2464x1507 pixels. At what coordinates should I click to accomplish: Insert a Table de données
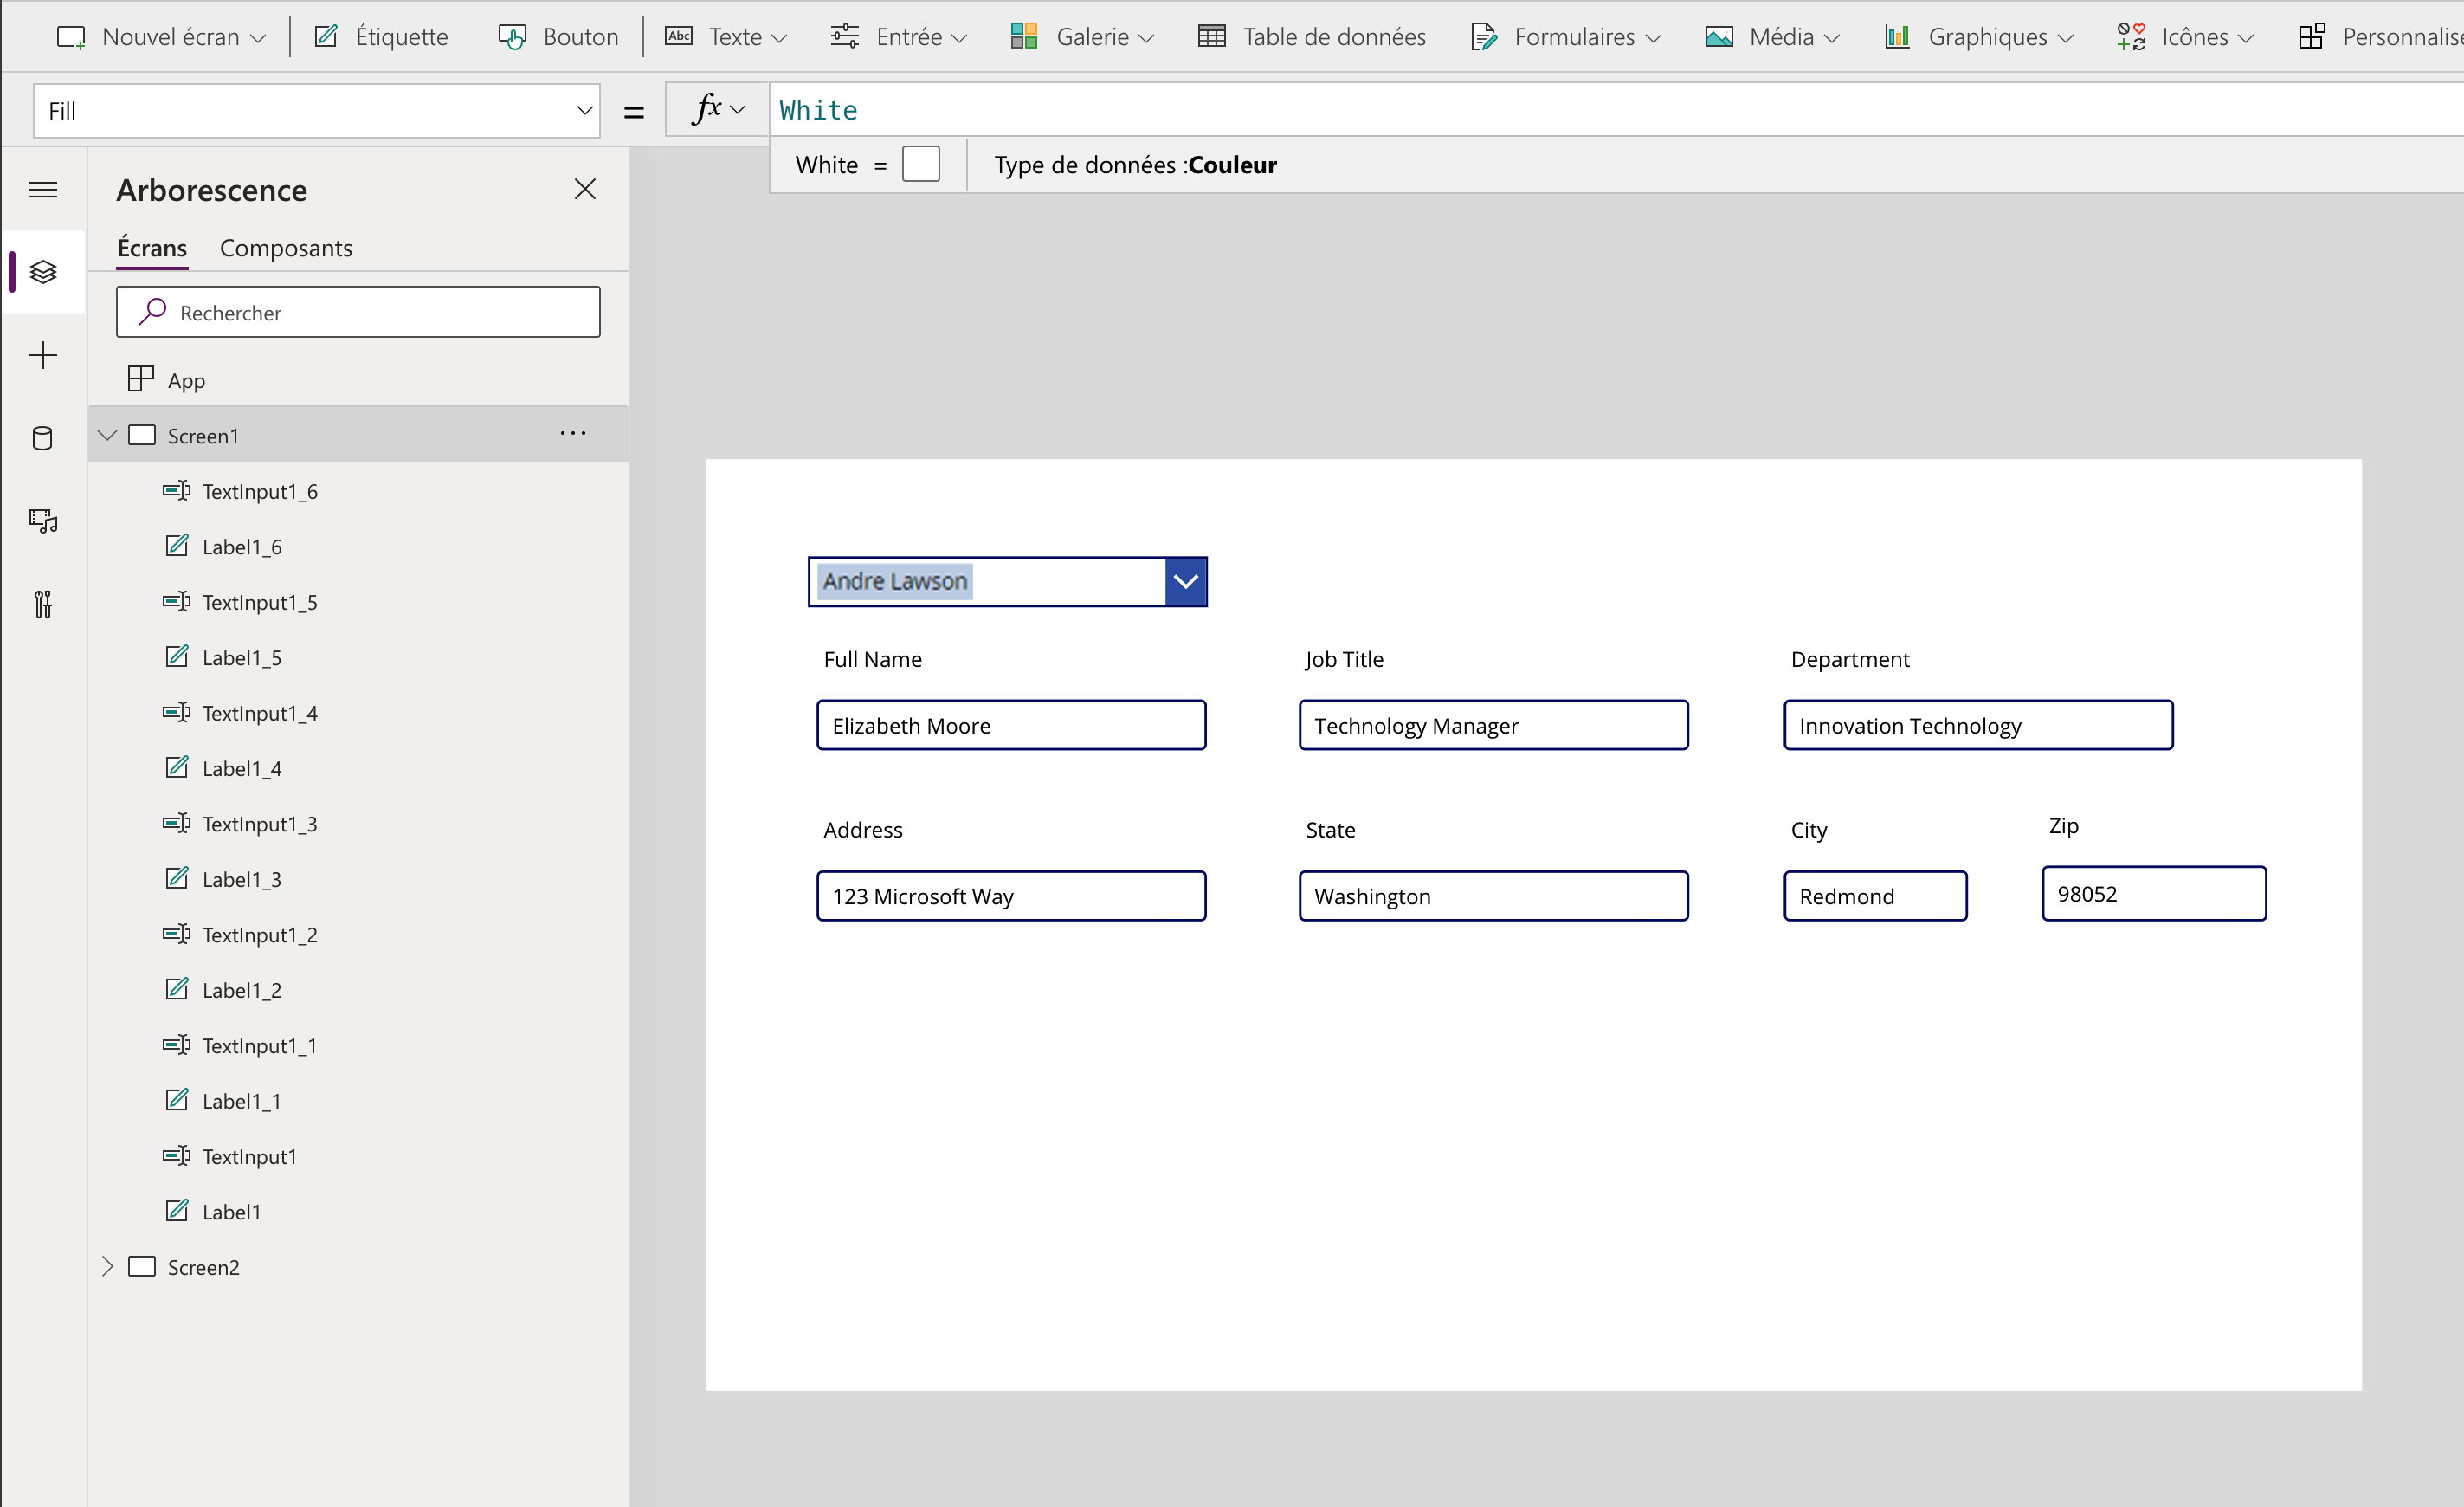(1312, 37)
